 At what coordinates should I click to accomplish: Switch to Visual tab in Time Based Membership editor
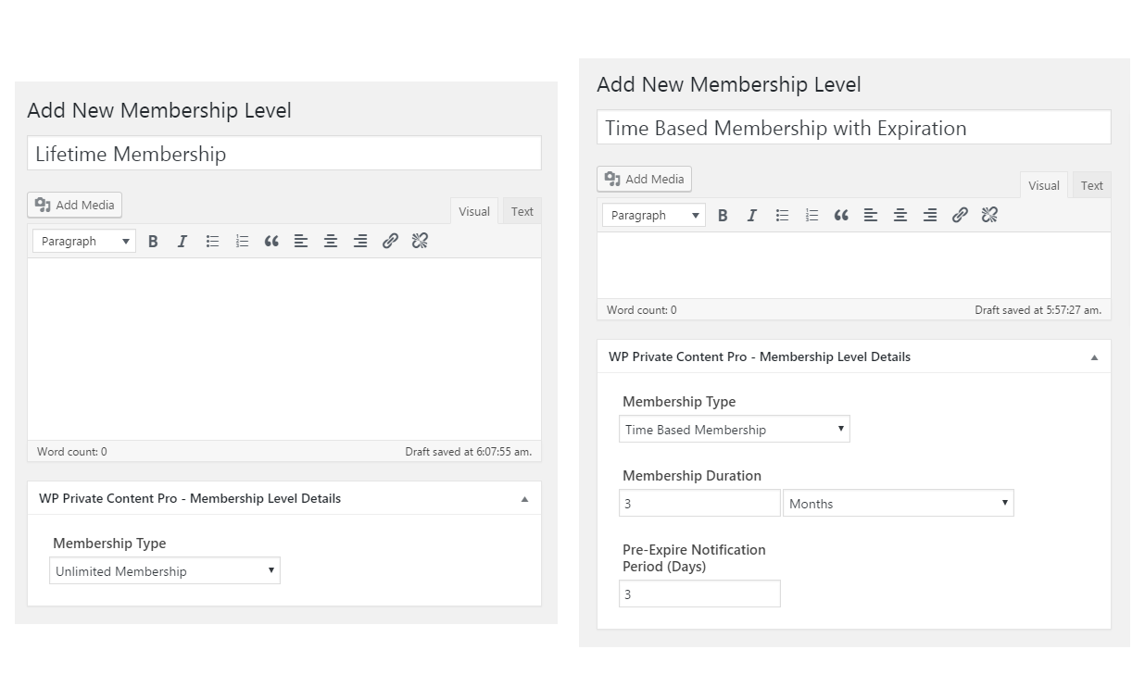[x=1044, y=185]
